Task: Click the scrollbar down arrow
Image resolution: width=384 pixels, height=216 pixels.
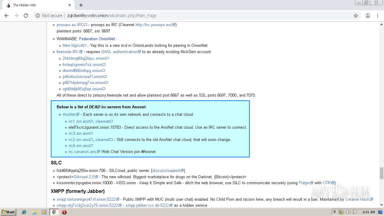Action: [382, 205]
